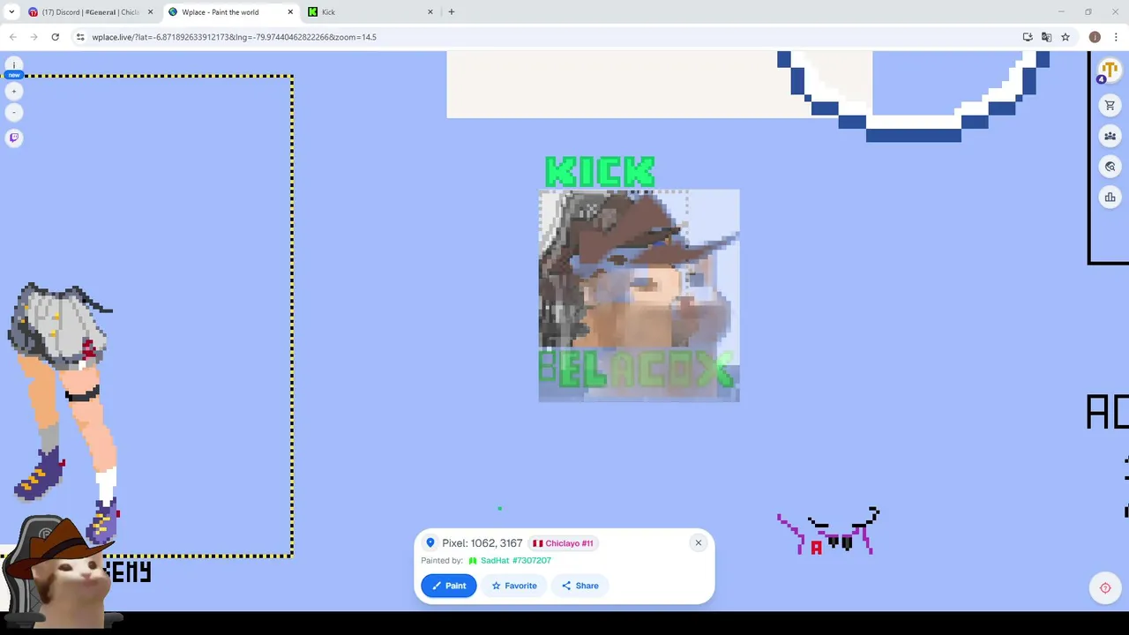Open the store shopping cart button
1129x635 pixels.
tap(1110, 106)
